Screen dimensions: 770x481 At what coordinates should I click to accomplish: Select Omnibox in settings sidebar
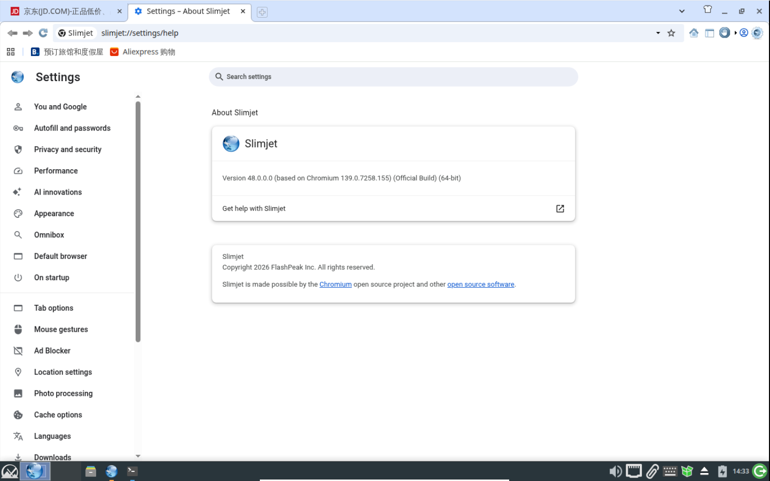[49, 235]
